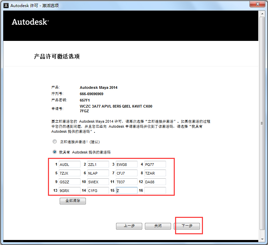Click activation code field 7 containing CFJ7

[x=126, y=173]
